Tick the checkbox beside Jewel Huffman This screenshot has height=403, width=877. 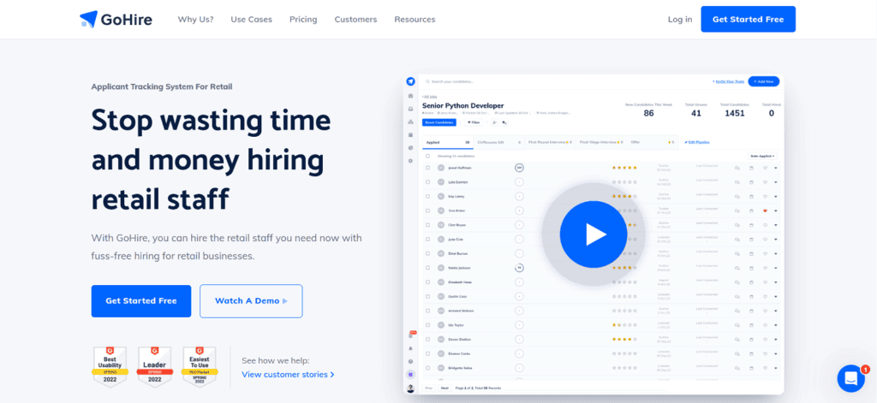[x=428, y=168]
